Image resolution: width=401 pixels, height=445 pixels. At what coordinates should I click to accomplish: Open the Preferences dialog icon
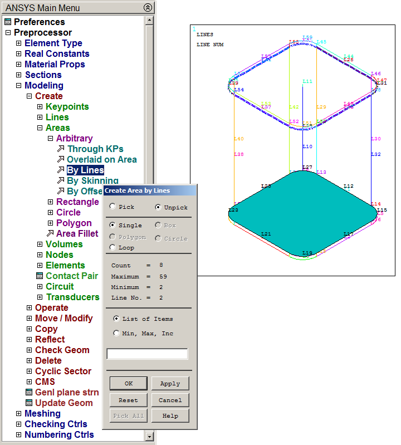8,22
